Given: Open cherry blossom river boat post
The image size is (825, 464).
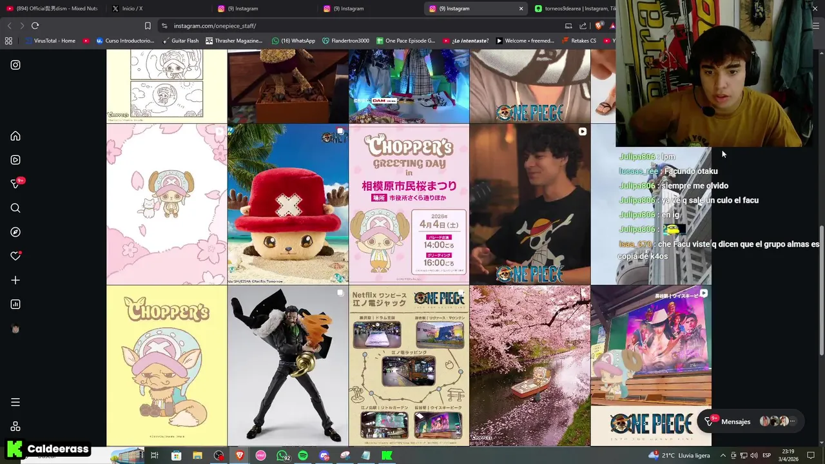Looking at the screenshot, I should tap(530, 366).
